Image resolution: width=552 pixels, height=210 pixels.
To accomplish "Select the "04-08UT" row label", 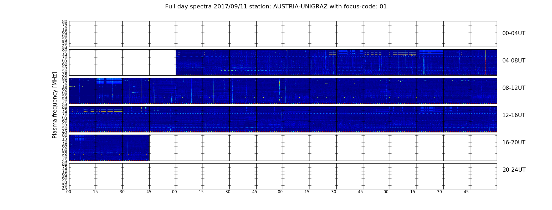I will pyautogui.click(x=514, y=61).
